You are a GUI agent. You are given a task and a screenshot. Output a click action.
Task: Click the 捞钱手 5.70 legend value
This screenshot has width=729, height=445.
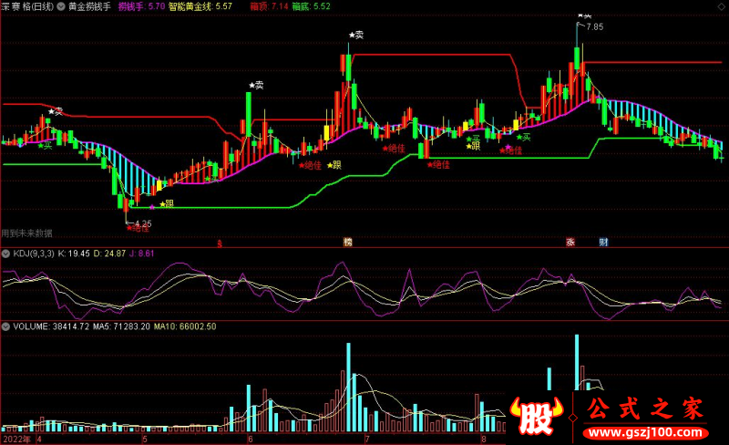141,5
